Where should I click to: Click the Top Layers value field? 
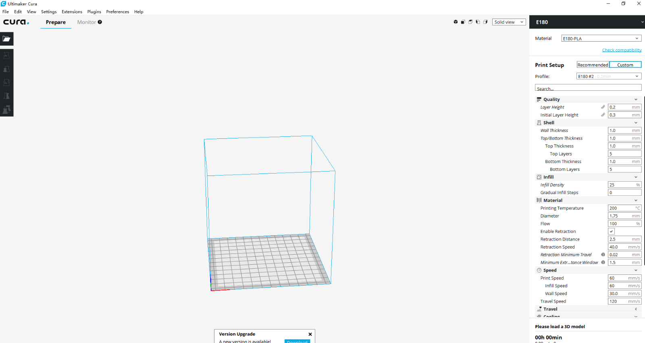624,154
